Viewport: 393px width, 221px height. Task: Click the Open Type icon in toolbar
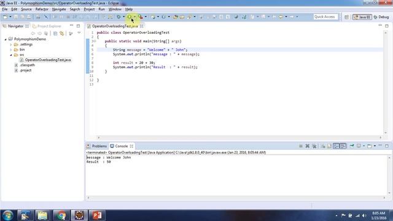coord(176,17)
